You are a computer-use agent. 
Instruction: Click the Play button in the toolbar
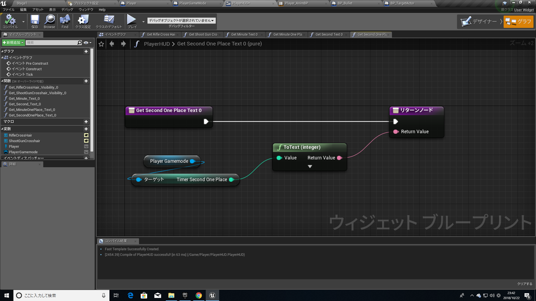coord(131,21)
